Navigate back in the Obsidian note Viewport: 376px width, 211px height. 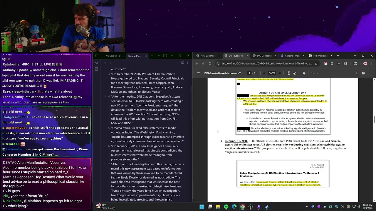[x=105, y=63]
